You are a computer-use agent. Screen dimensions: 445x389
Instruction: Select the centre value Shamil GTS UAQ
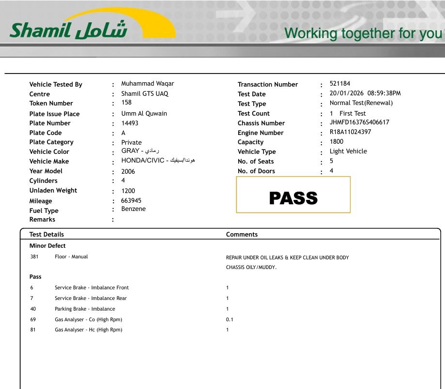pos(145,93)
